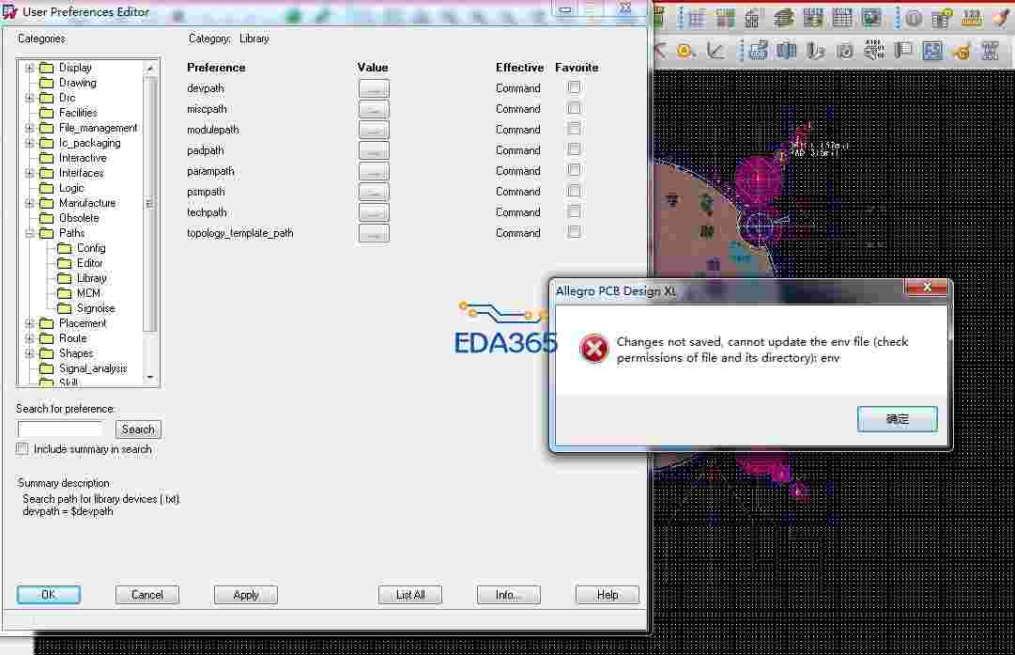Open the topology_template_path value browse button
The width and height of the screenshot is (1015, 655).
[x=374, y=233]
